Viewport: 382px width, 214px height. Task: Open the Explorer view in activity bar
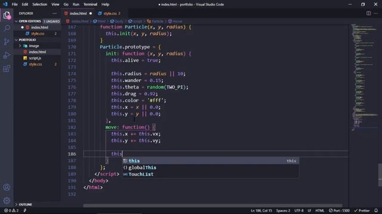pos(7,15)
